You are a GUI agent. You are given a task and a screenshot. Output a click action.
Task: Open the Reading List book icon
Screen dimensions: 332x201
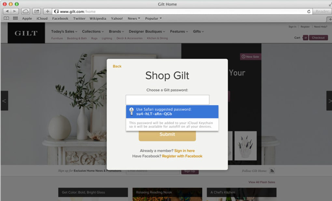[7, 19]
